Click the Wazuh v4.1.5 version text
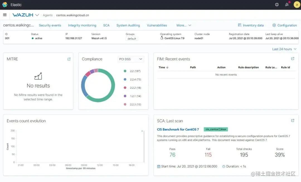The width and height of the screenshot is (301, 182). pyautogui.click(x=99, y=38)
